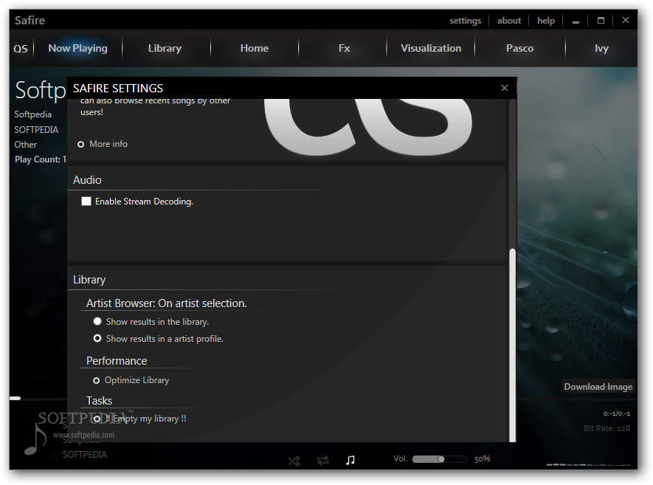This screenshot has height=485, width=653.
Task: Adjust the volume slider
Action: tap(440, 459)
